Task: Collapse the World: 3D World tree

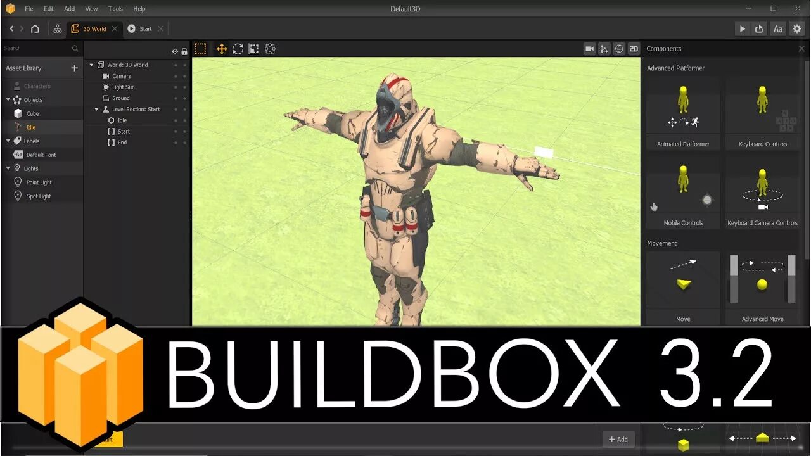Action: (91, 65)
